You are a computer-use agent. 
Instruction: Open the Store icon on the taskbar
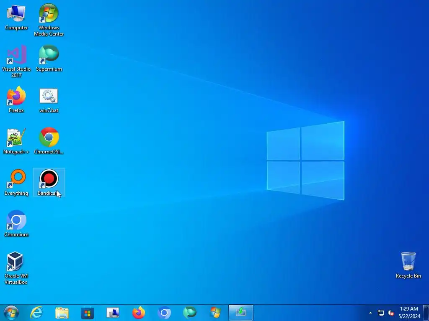[88, 313]
